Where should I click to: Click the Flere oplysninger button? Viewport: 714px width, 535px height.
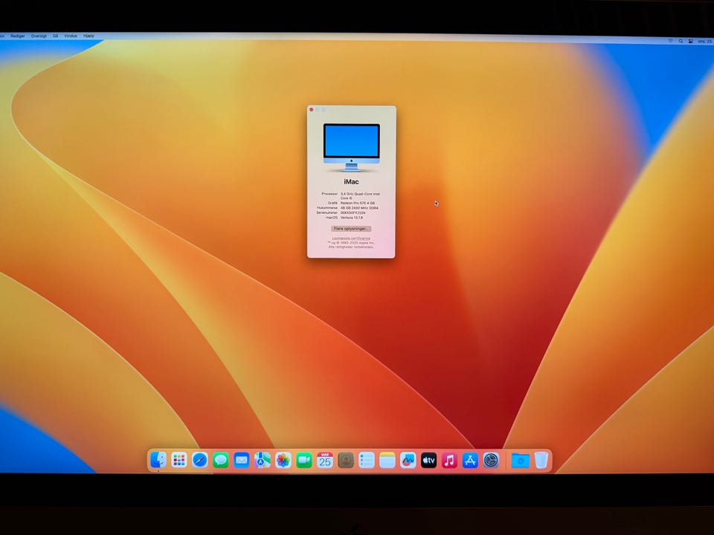coord(351,229)
